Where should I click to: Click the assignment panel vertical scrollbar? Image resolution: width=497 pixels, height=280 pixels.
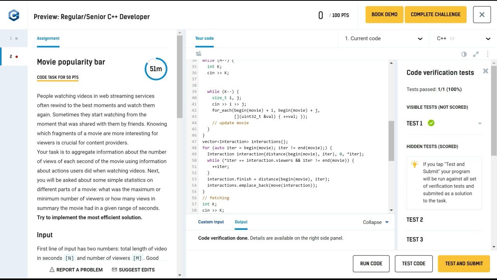pyautogui.click(x=179, y=78)
